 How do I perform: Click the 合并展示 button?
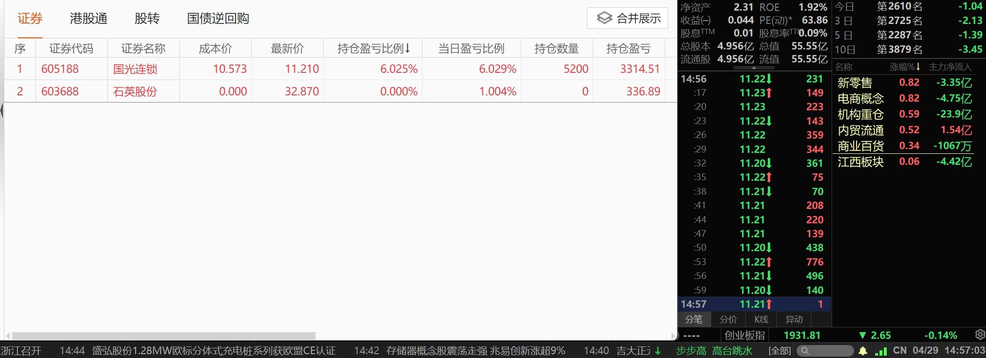click(x=627, y=18)
